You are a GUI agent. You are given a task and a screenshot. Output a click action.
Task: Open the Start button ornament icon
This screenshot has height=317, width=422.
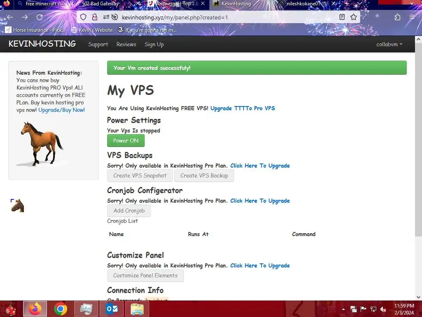click(x=11, y=309)
